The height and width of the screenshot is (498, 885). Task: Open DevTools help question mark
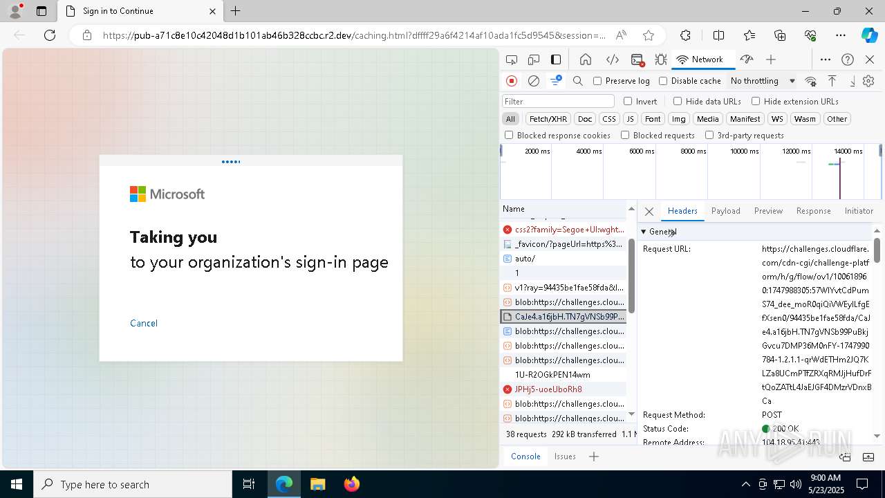click(848, 59)
